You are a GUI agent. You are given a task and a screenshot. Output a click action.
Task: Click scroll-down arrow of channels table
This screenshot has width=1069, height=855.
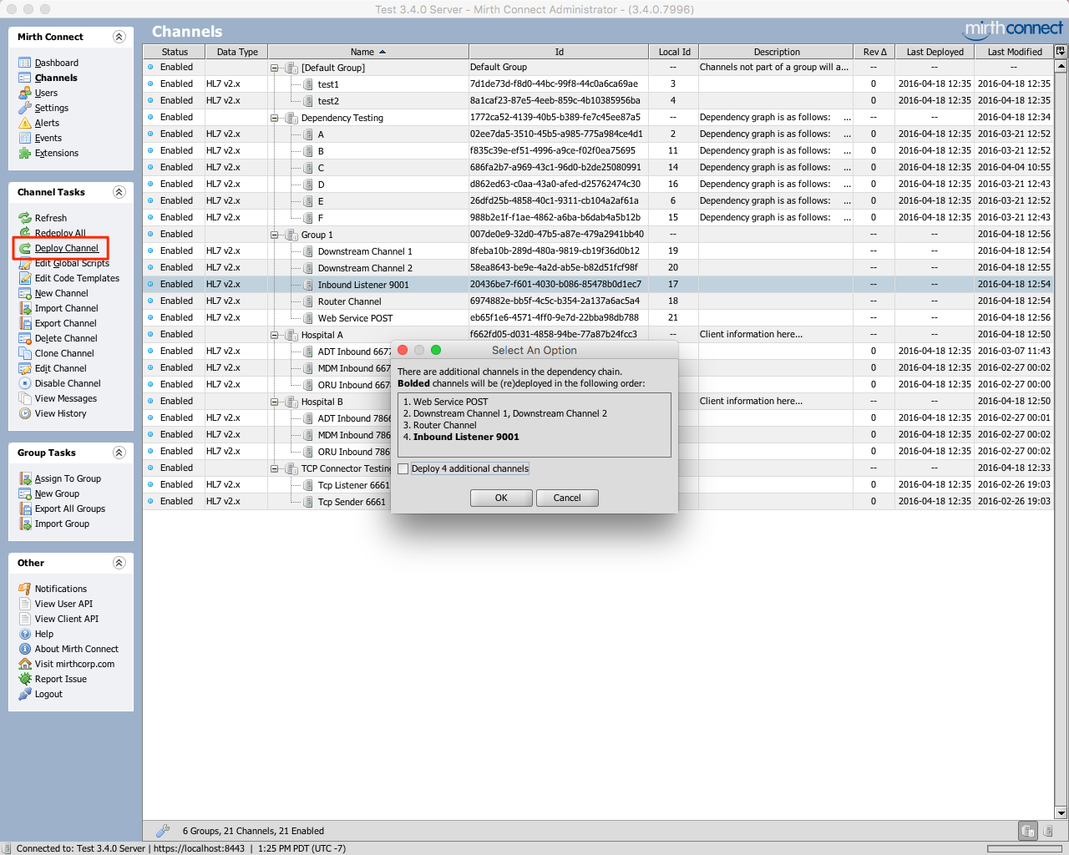click(1061, 812)
